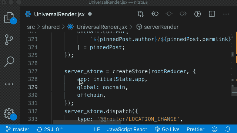Click on global: onchain in line 329
This screenshot has width=237, height=133.
tap(101, 87)
